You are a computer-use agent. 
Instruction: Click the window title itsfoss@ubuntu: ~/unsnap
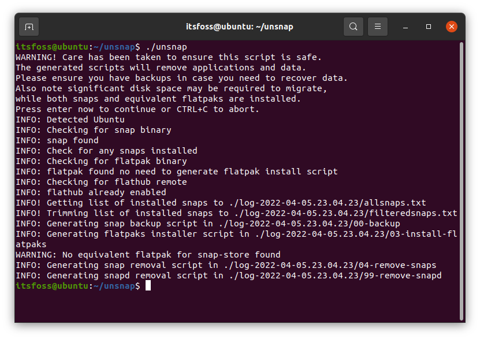point(240,27)
